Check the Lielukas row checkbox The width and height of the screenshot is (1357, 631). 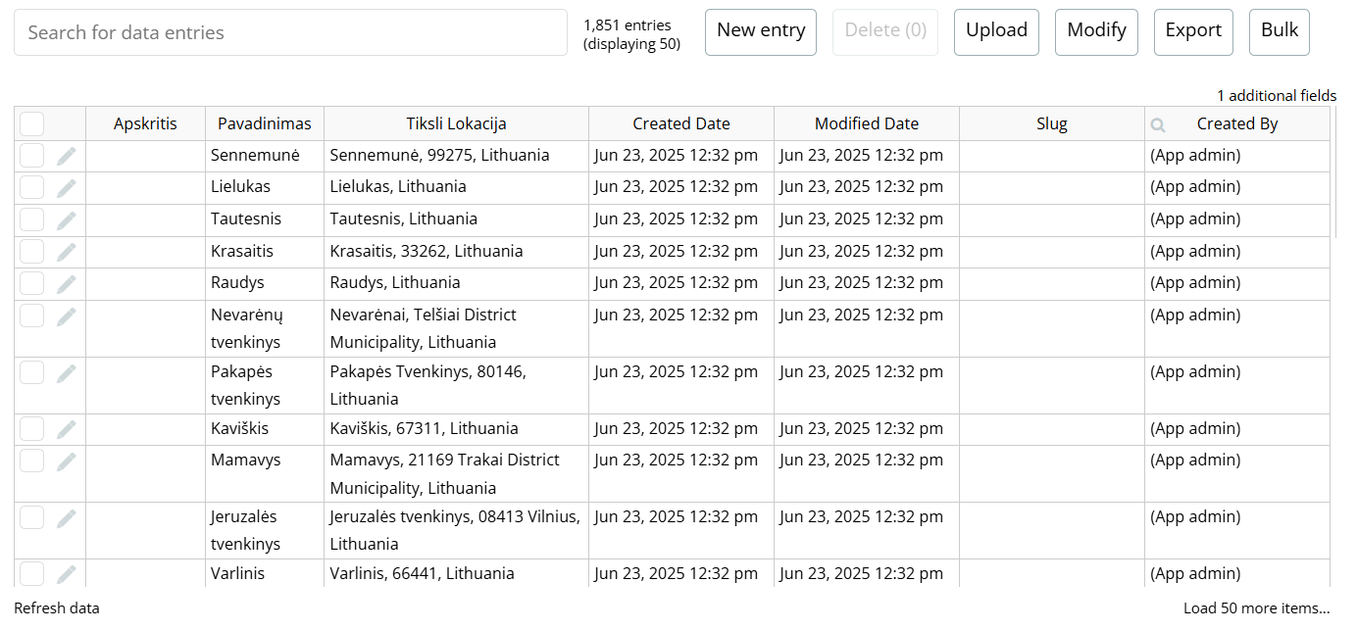pyautogui.click(x=32, y=187)
